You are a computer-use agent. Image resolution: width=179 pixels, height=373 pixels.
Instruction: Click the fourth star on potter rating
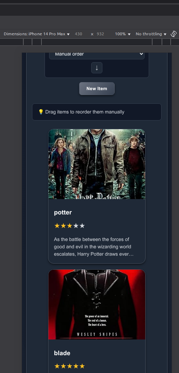76,226
